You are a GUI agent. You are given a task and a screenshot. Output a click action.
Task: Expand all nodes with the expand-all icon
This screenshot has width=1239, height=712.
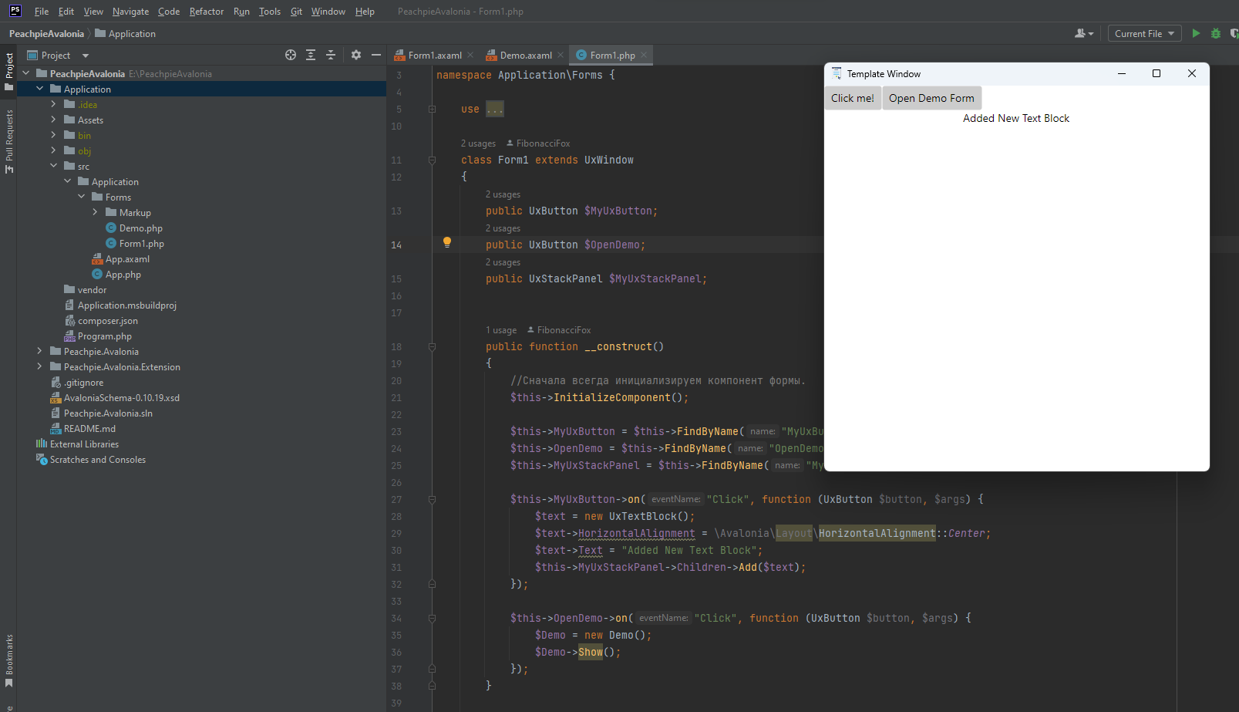pyautogui.click(x=310, y=55)
